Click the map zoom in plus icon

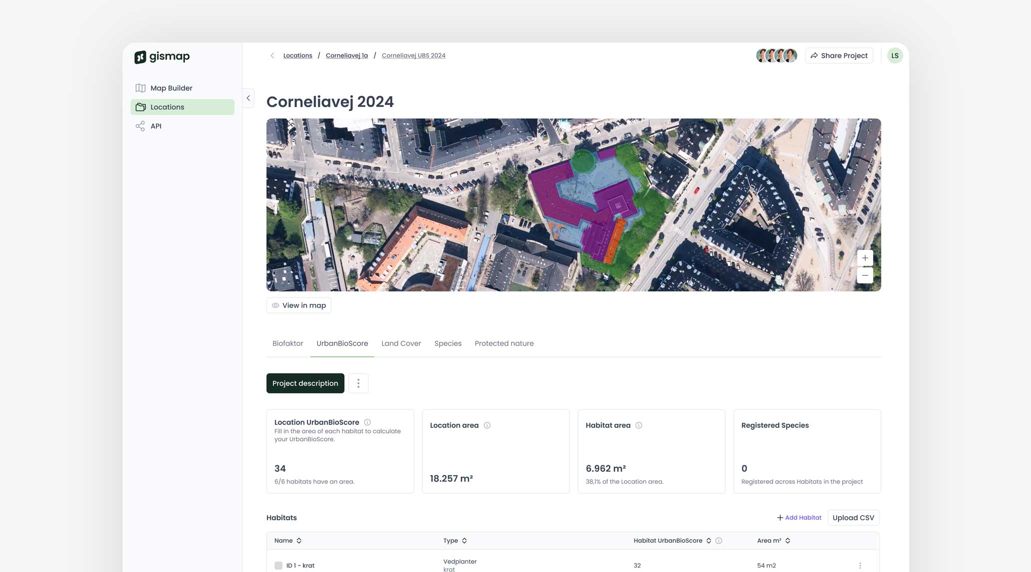[865, 258]
